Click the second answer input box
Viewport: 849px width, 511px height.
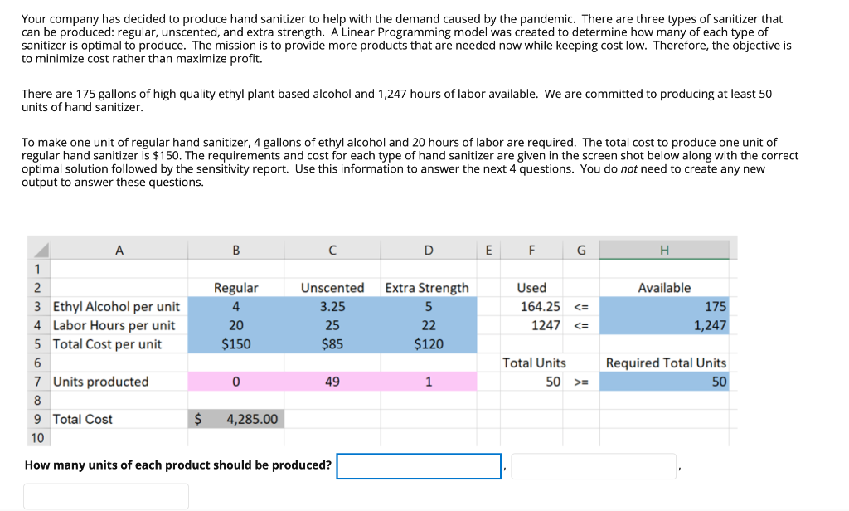click(x=594, y=465)
